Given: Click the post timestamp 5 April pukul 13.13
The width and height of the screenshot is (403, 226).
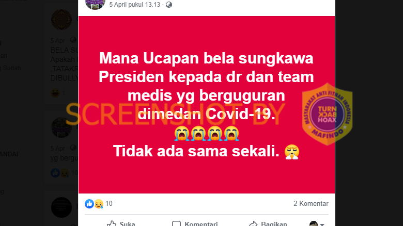Looking at the screenshot, I should pos(135,5).
